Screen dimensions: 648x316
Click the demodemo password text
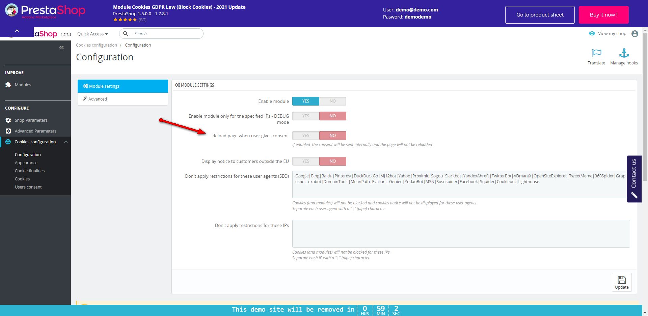[x=418, y=17]
